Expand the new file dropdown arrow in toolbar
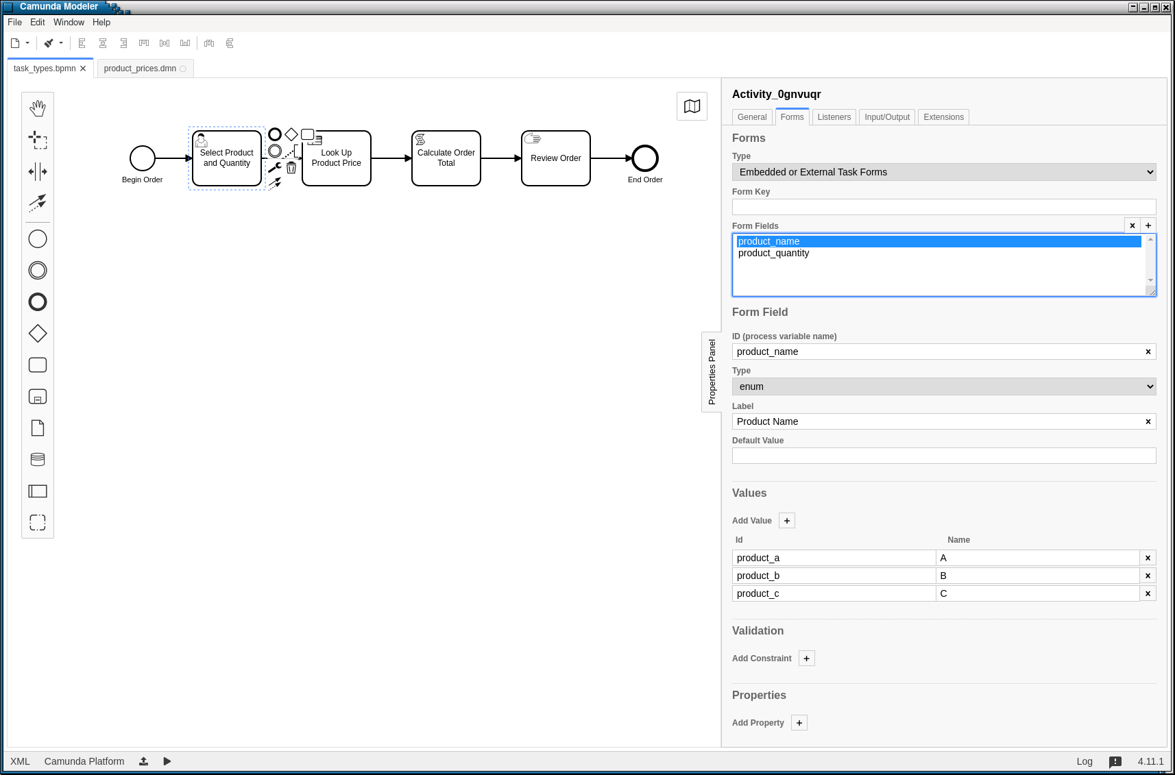 (27, 43)
